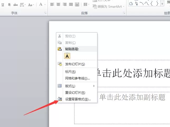The width and height of the screenshot is (170, 127).
Task: Expand 版式(L) submenu arrow
Action: (x=94, y=86)
